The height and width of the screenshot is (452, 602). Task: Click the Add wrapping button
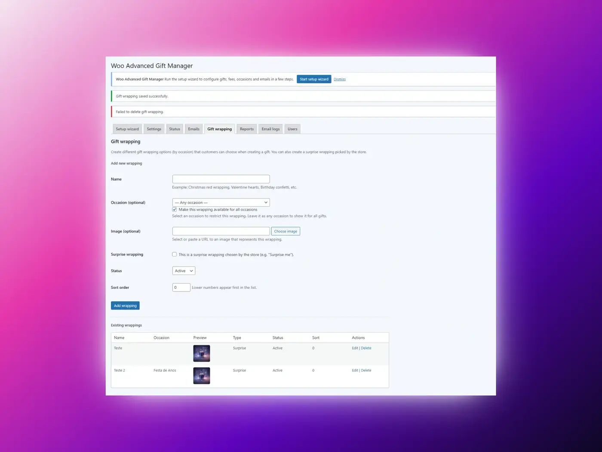tap(125, 306)
